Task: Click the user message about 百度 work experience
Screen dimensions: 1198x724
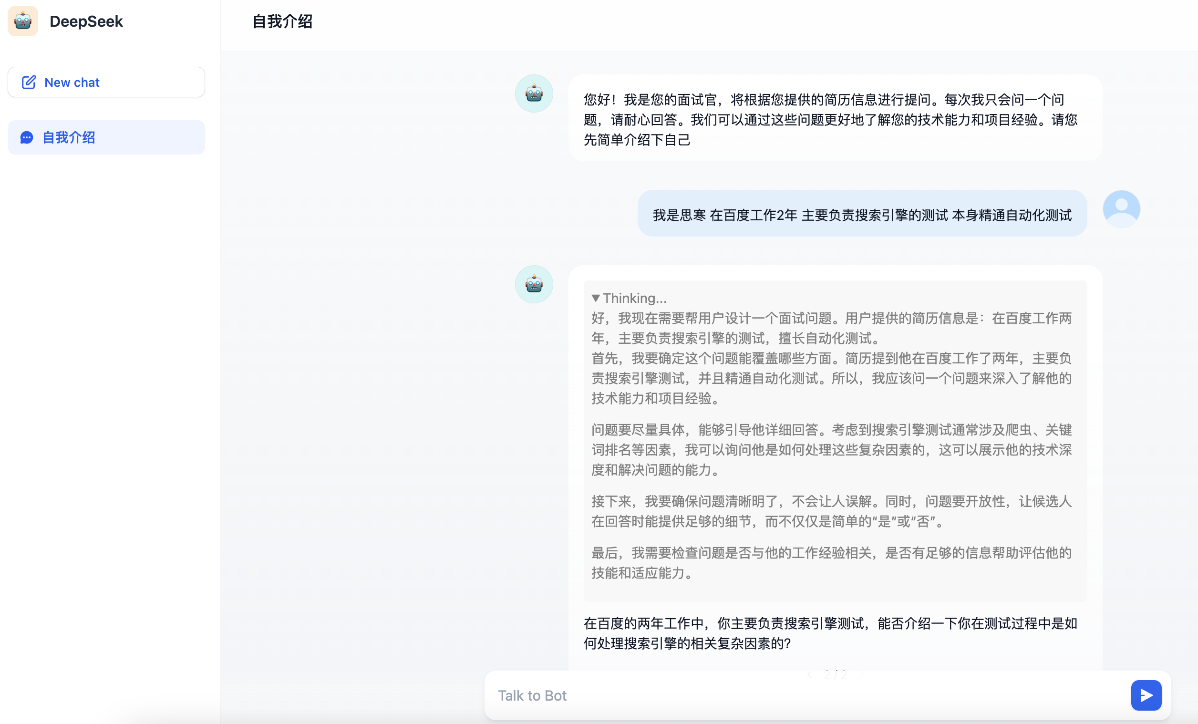Action: point(862,215)
